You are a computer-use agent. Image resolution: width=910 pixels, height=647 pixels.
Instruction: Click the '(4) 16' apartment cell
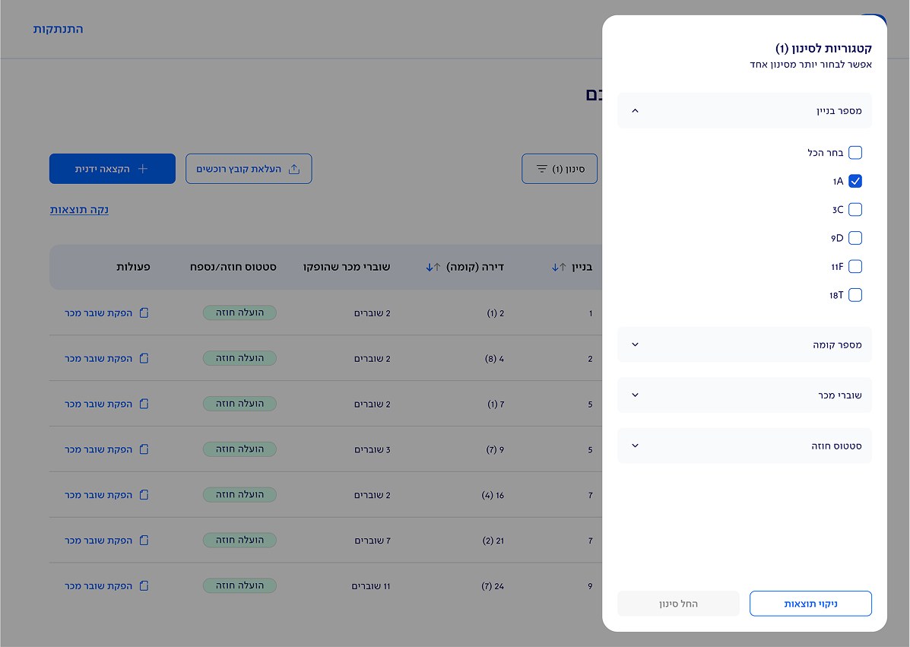tap(493, 495)
